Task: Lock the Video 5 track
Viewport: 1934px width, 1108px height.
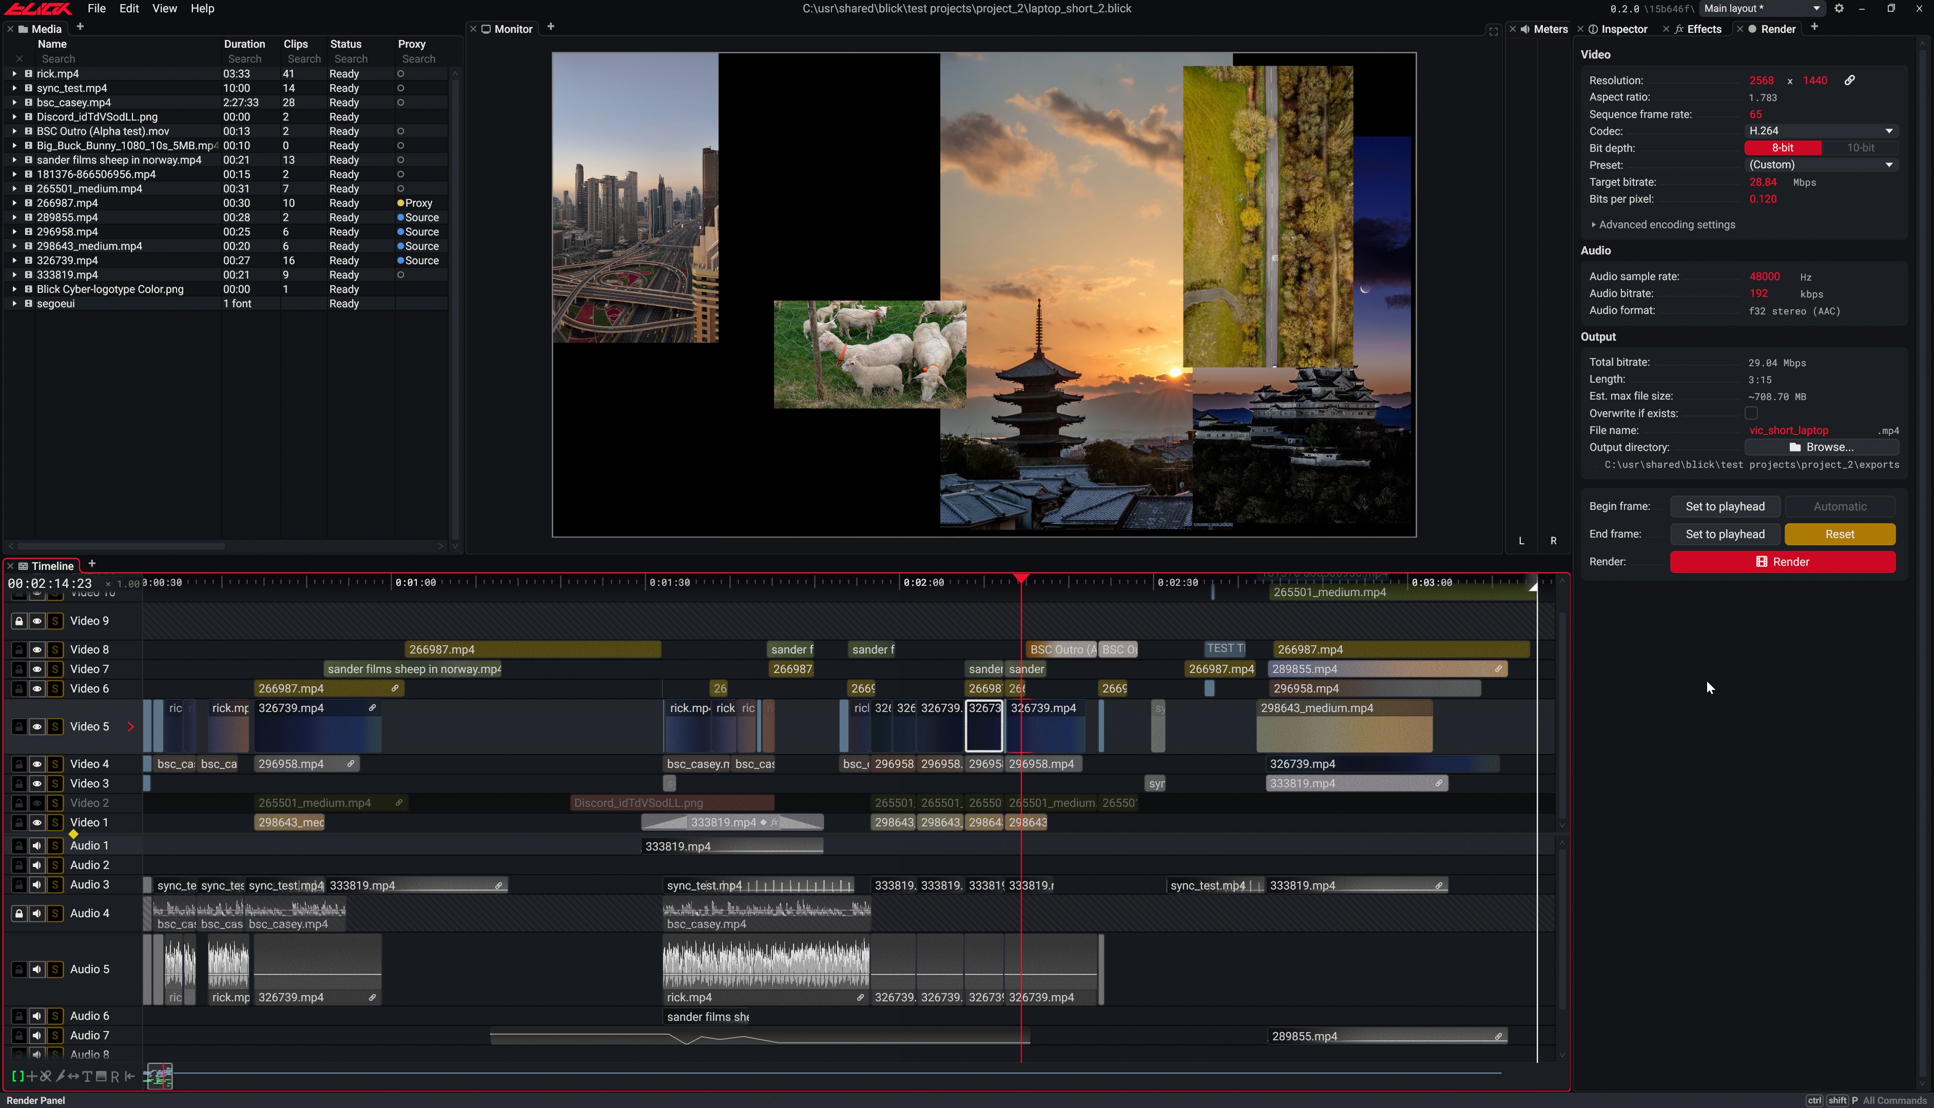Action: coord(19,727)
